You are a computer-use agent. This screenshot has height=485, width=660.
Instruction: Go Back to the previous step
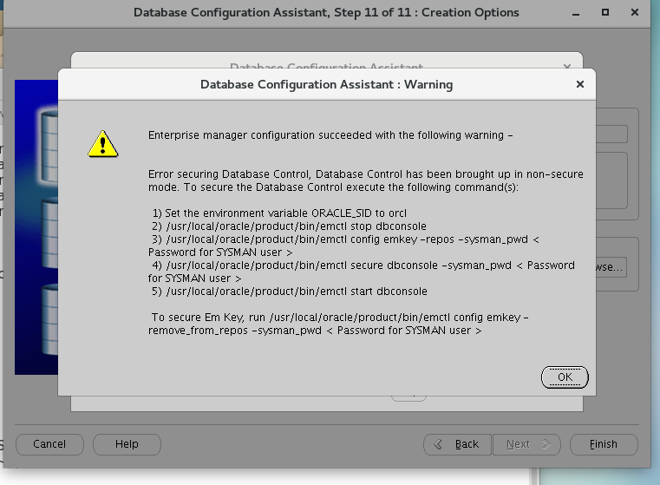(457, 444)
